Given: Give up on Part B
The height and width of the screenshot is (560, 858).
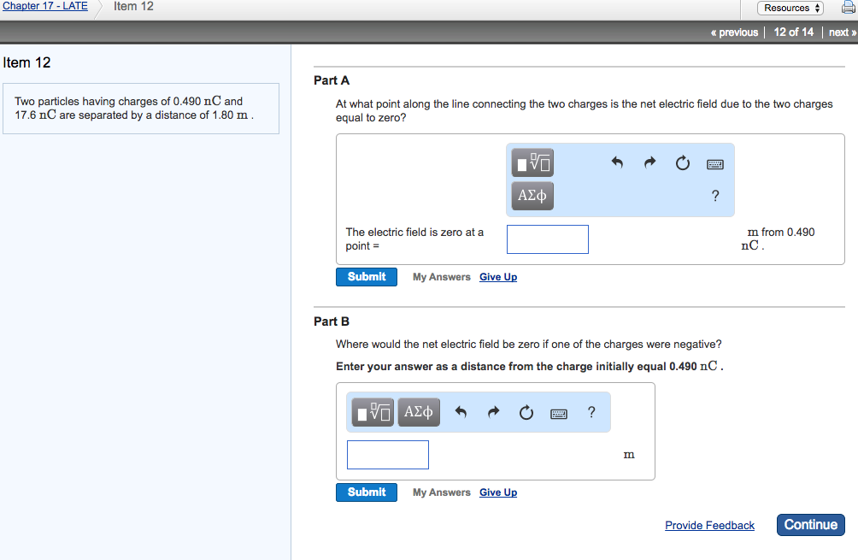Looking at the screenshot, I should pyautogui.click(x=498, y=492).
